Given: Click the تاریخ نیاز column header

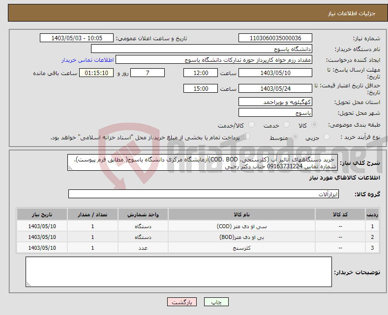Looking at the screenshot, I should tap(42, 214).
